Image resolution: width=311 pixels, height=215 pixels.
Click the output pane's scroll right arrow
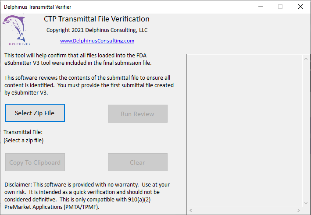tap(299, 210)
